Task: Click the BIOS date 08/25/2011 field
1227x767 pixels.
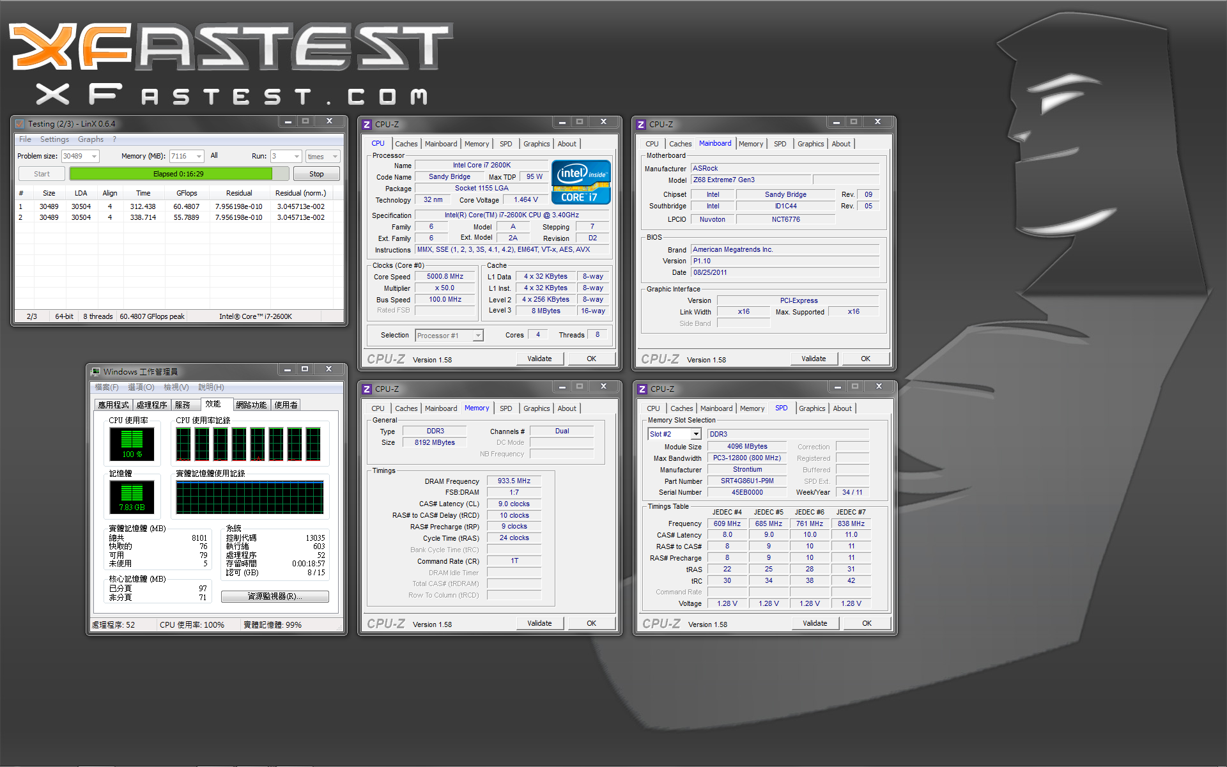Action: [785, 272]
